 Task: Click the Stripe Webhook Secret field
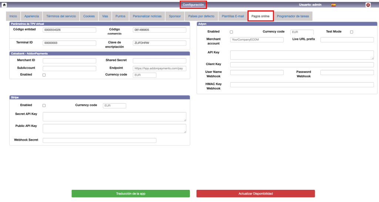100,140
